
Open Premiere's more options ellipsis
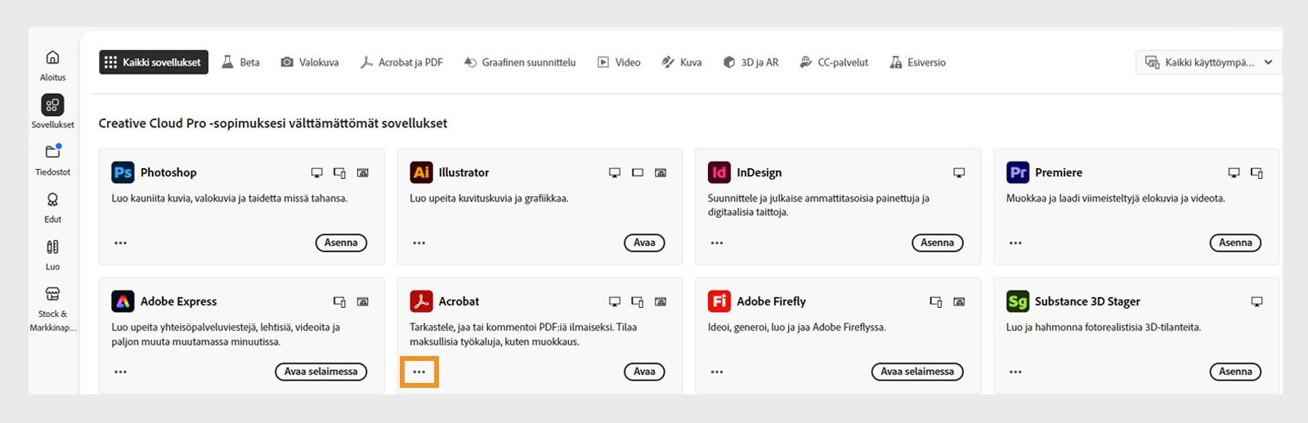coord(1015,243)
